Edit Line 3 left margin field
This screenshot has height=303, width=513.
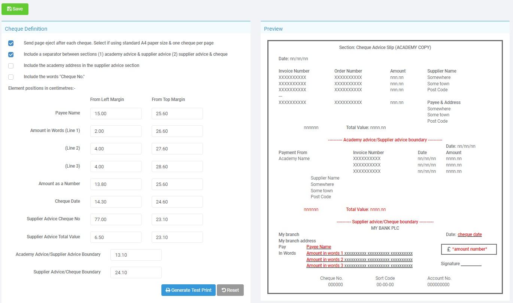click(x=116, y=167)
